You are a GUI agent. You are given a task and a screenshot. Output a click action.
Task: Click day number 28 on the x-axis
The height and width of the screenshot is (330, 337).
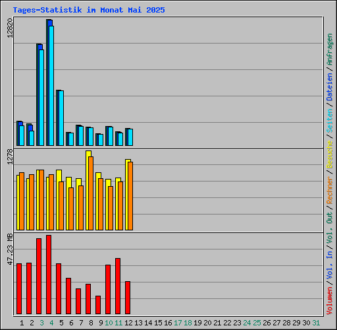coord(286,323)
